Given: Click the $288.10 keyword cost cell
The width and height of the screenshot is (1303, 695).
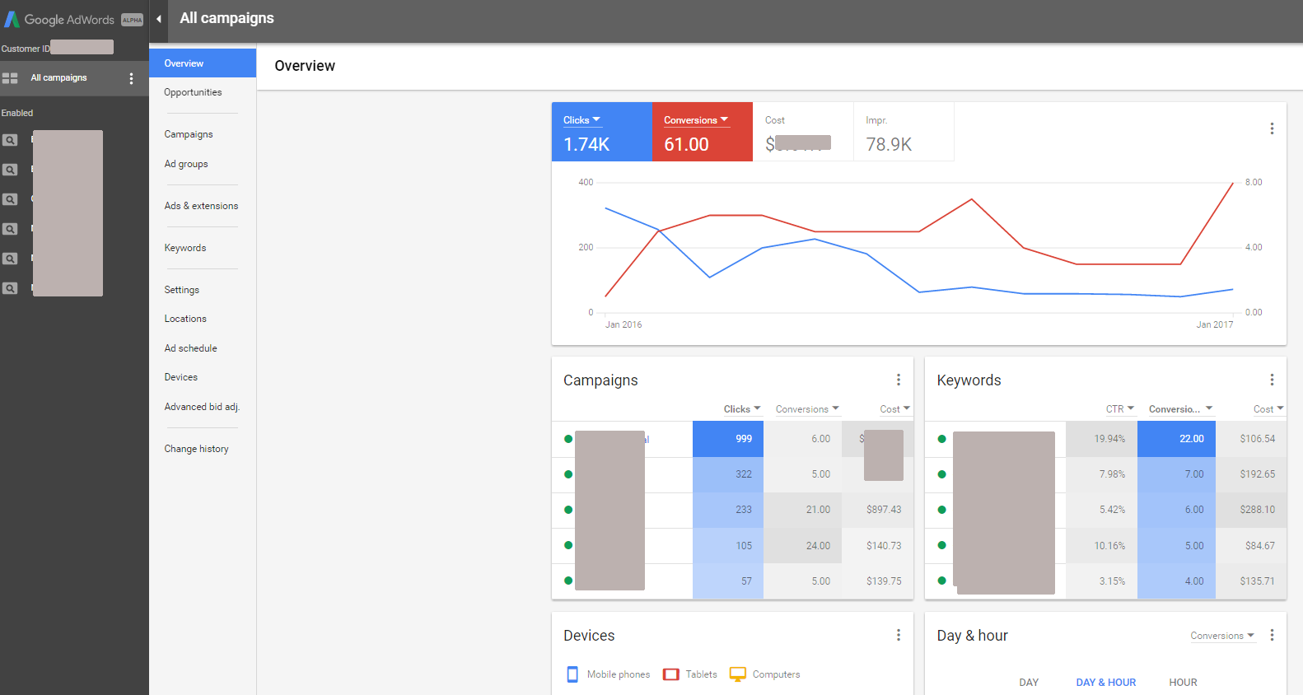Looking at the screenshot, I should 1250,510.
